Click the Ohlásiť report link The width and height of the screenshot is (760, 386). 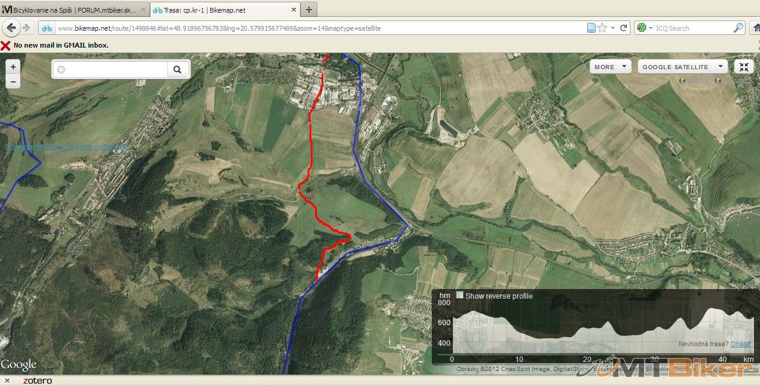coord(740,344)
